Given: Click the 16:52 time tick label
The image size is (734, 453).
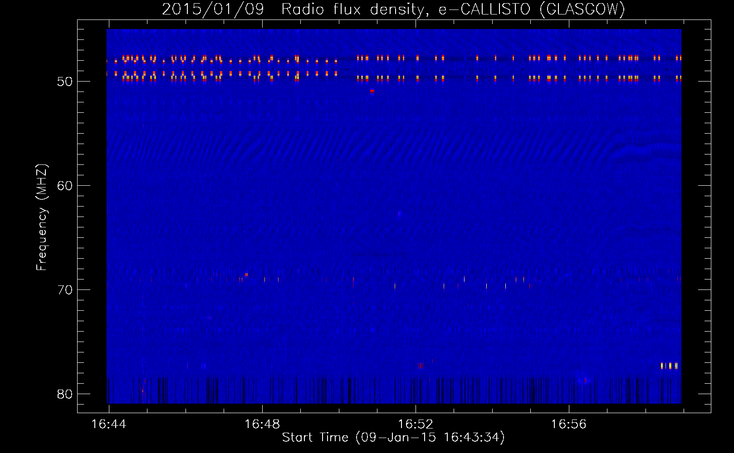Looking at the screenshot, I should pyautogui.click(x=416, y=424).
